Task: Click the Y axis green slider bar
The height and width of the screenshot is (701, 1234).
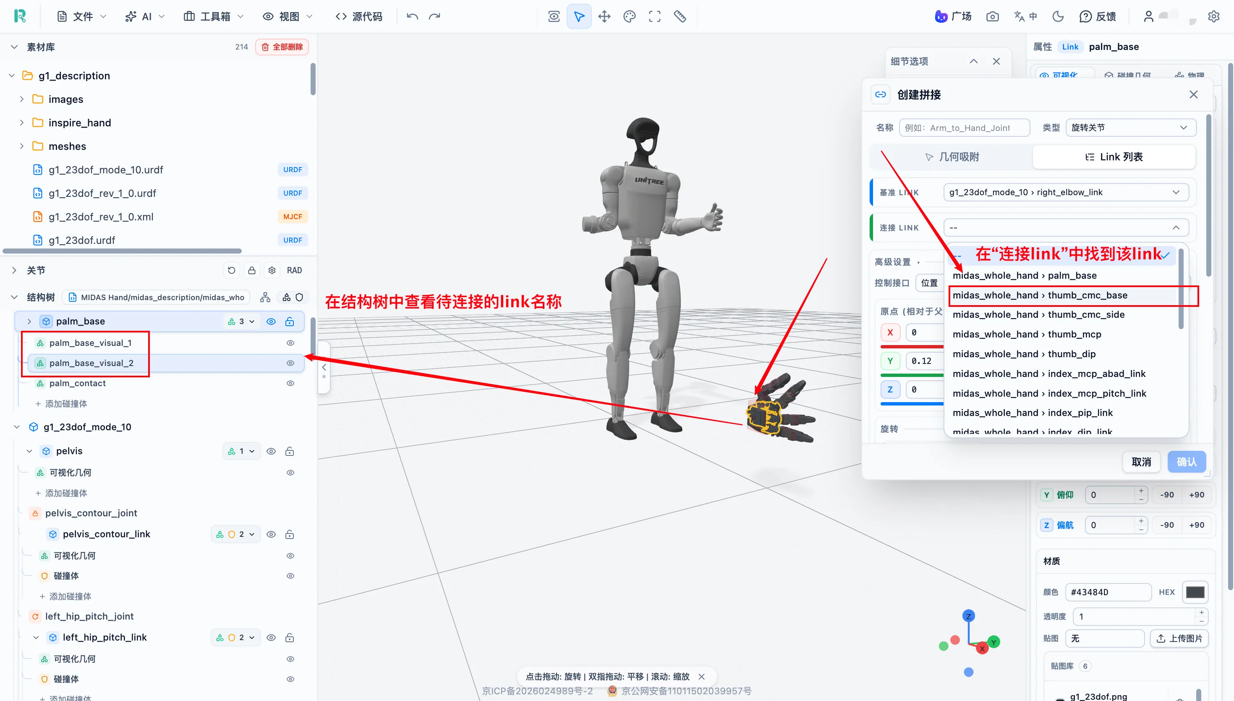Action: (x=912, y=374)
